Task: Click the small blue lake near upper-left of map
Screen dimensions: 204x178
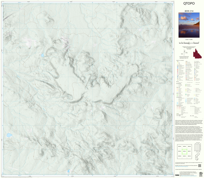Action: pos(42,55)
